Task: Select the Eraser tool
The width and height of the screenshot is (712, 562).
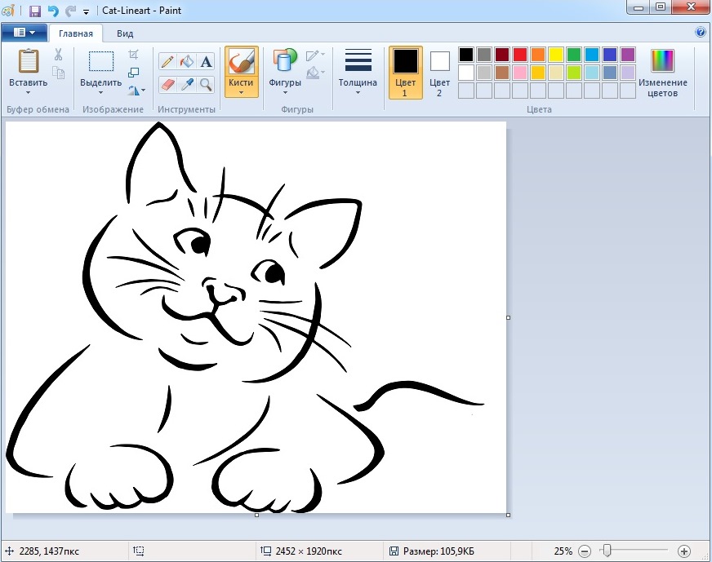Action: point(167,84)
